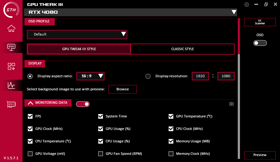
Task: Uncheck the FPS checkbox
Action: 30,116
